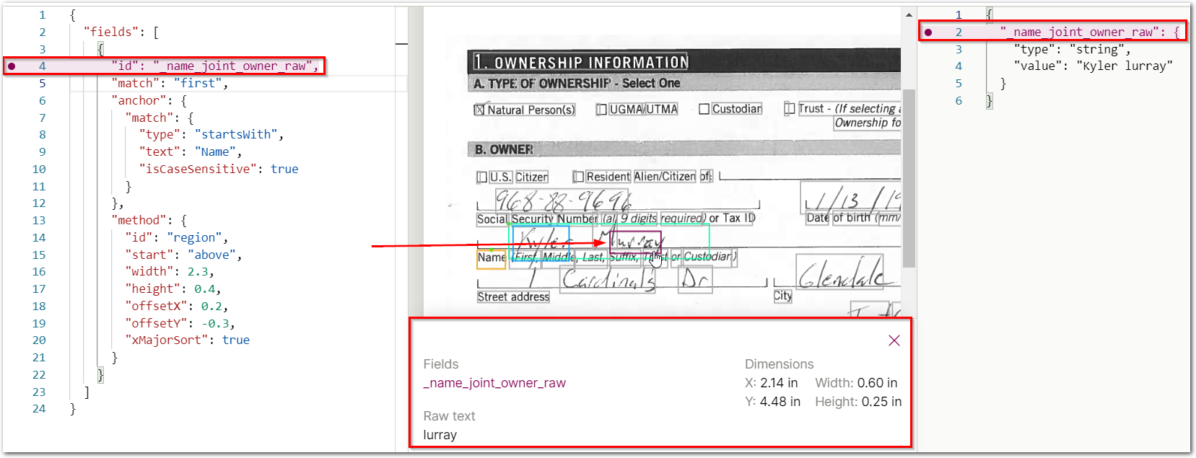Screen dimensions: 1196x458
Task: Click the Fields heading in popup
Action: (441, 364)
